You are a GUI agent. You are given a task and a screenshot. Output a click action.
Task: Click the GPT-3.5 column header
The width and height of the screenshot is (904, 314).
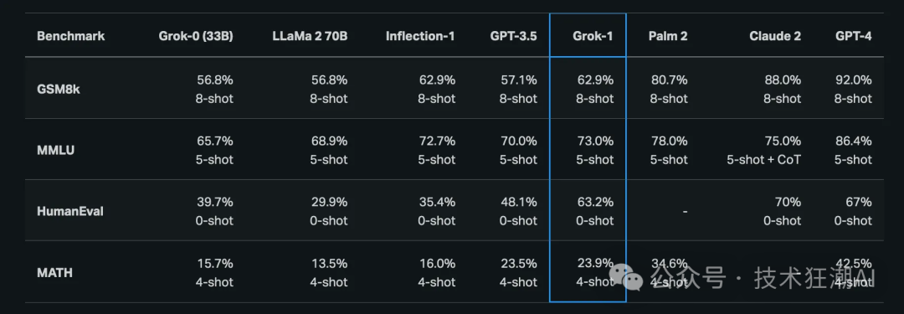(x=514, y=36)
